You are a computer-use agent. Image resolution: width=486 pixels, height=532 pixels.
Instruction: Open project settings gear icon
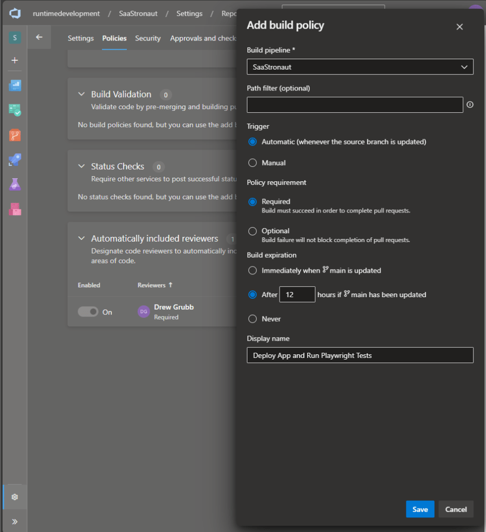(15, 497)
